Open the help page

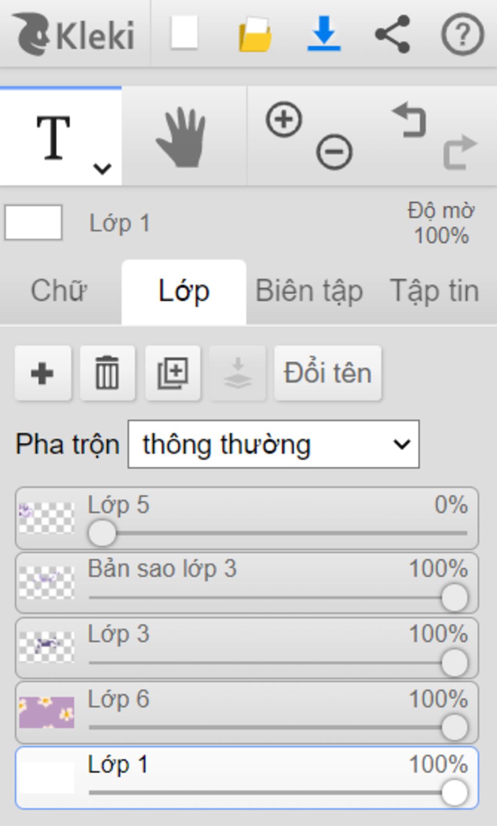[462, 34]
